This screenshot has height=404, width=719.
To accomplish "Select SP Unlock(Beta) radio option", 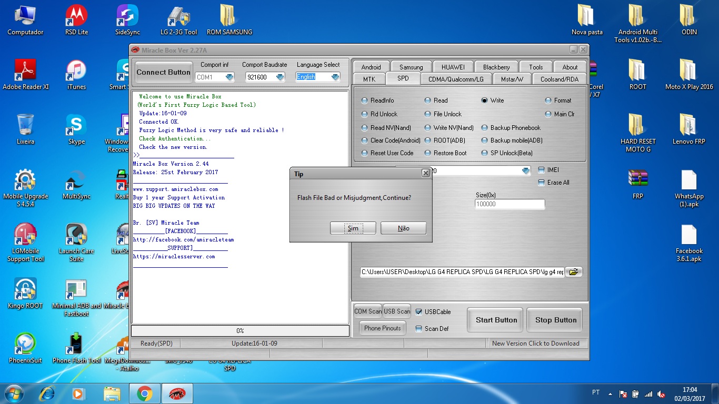I will point(485,153).
